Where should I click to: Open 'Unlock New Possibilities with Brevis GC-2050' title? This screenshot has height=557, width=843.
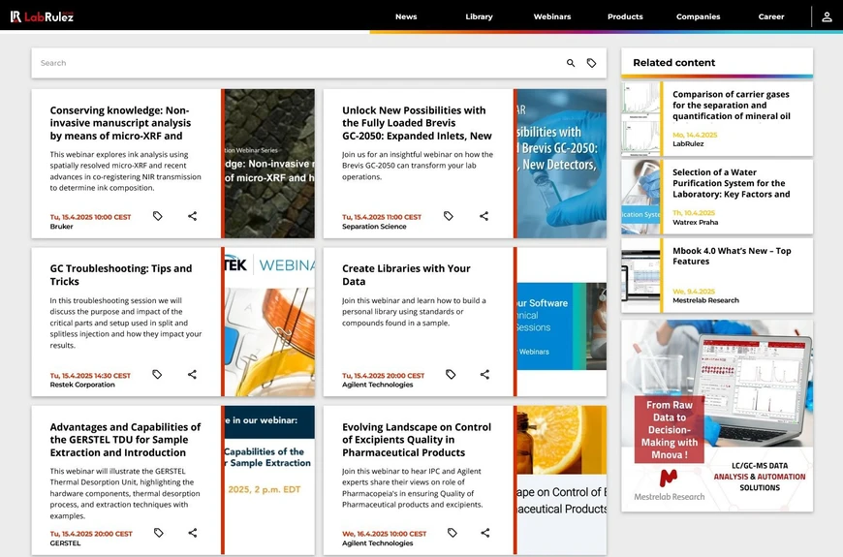[418, 123]
